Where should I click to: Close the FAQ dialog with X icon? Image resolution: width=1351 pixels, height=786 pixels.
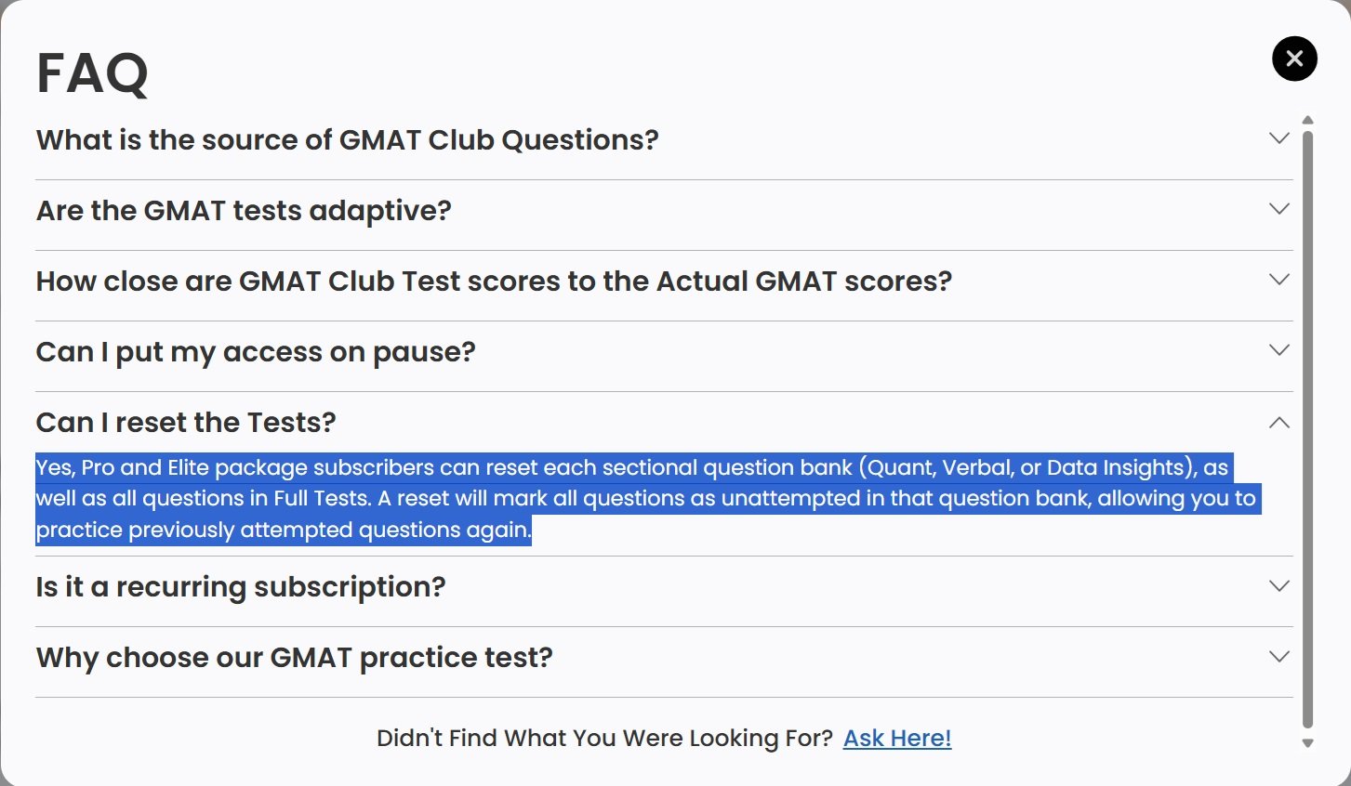pos(1294,59)
